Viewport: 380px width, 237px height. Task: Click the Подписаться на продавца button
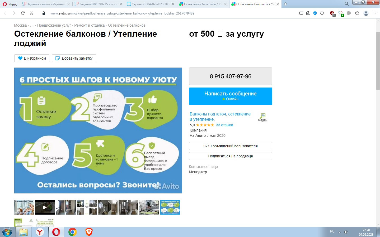tap(231, 156)
